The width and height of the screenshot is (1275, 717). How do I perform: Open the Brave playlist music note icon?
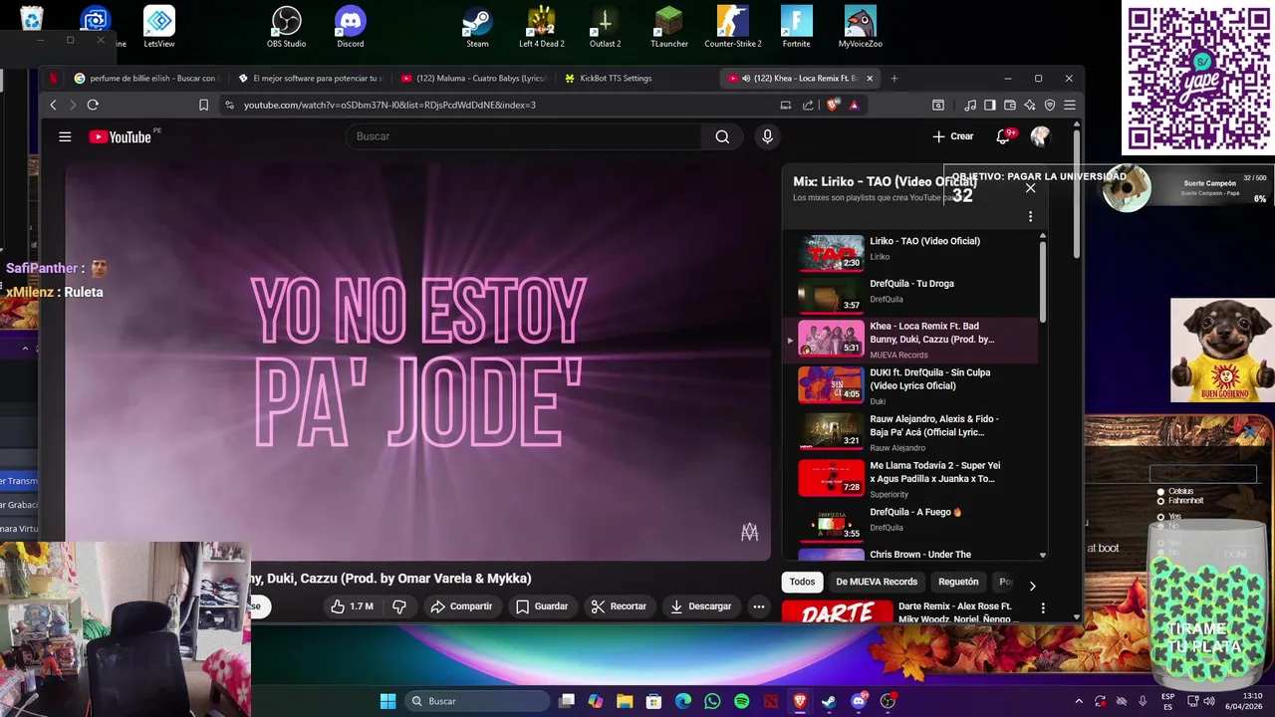pos(970,105)
